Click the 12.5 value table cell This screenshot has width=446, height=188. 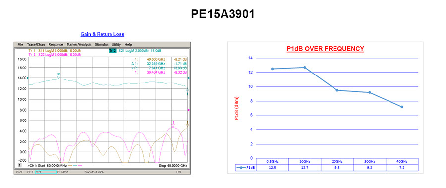point(272,168)
